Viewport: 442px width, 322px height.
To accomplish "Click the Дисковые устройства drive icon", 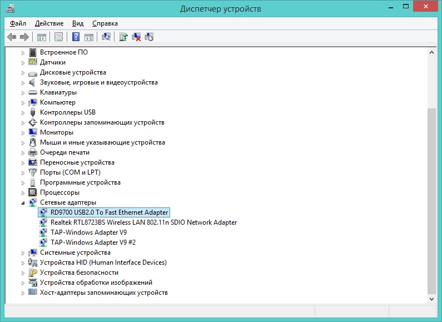I will [33, 73].
